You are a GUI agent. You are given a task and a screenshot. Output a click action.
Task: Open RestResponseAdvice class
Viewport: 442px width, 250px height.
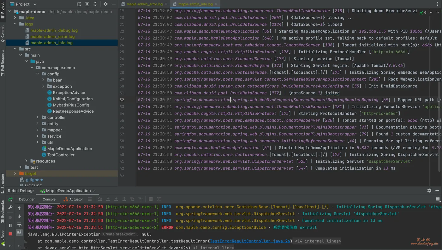pos(73,111)
